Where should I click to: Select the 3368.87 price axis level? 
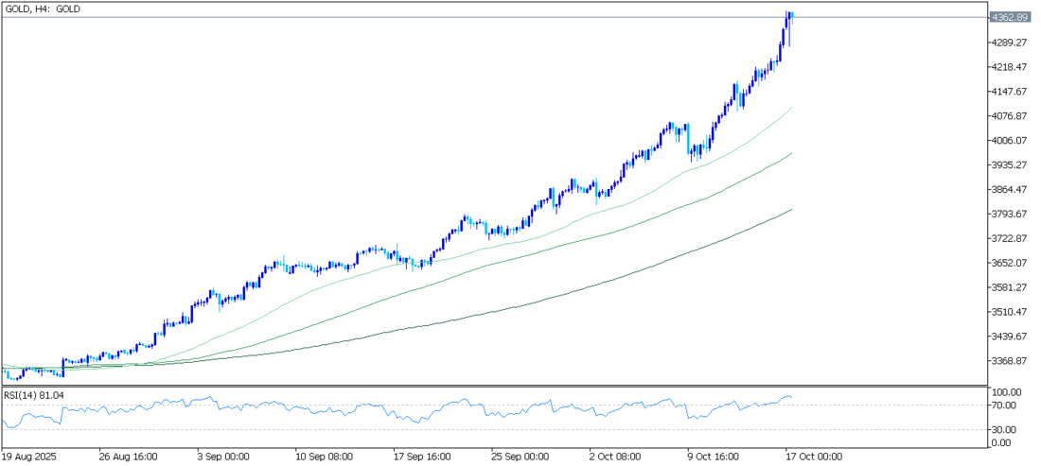click(x=1009, y=361)
